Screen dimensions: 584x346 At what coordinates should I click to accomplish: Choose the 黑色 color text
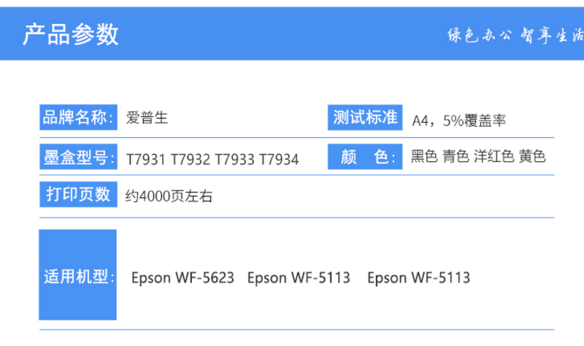point(424,157)
